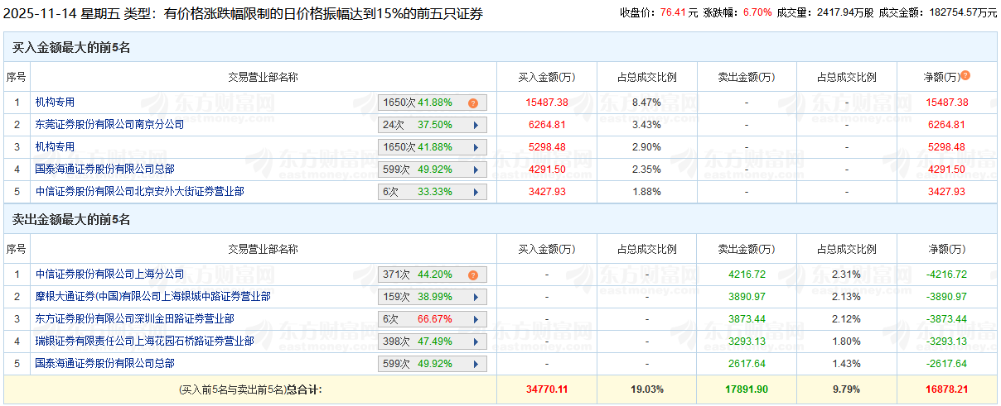1001x406 pixels.
Task: Open the 中信证券北京安外大街 branch link
Action: (x=139, y=192)
